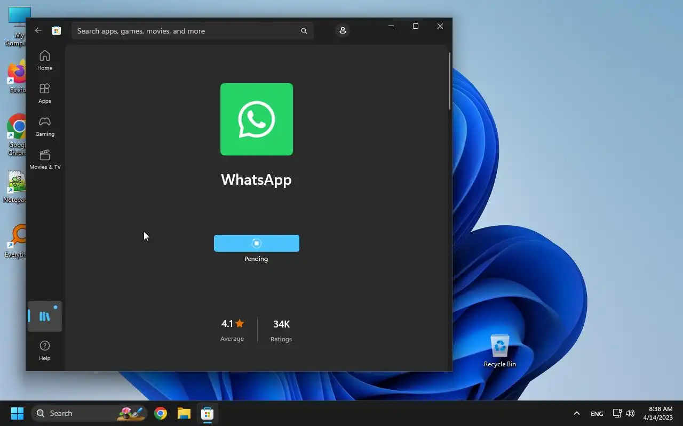Maximize the Microsoft Store window
683x426 pixels.
(x=416, y=26)
